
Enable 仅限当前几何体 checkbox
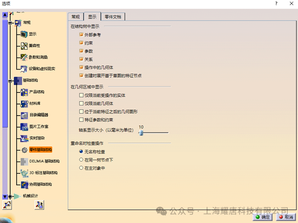click(81, 104)
